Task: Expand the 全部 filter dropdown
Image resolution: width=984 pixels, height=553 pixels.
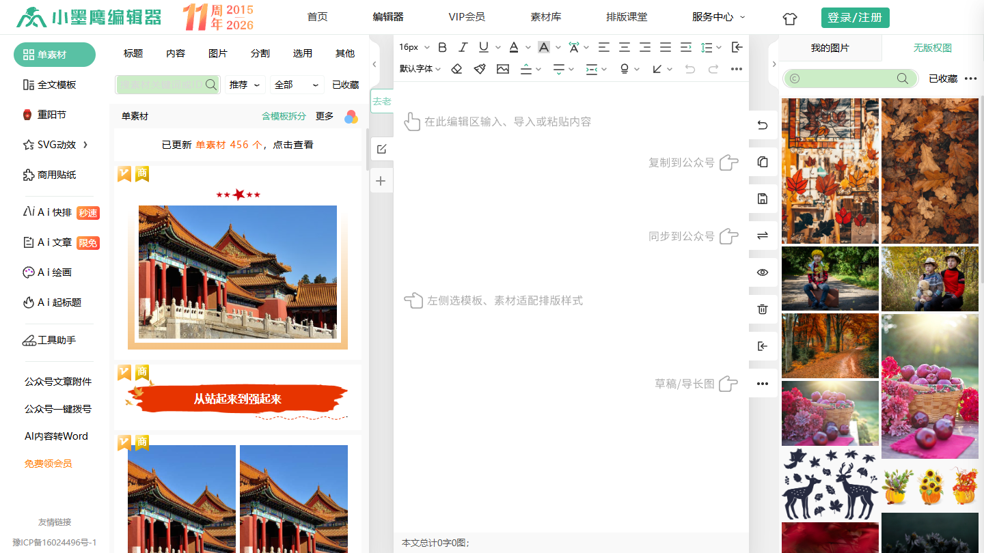Action: point(297,85)
